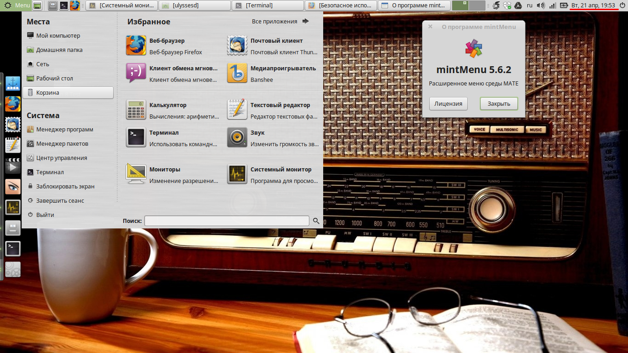
Task: Close the mintMenu about dialog with X
Action: (430, 27)
